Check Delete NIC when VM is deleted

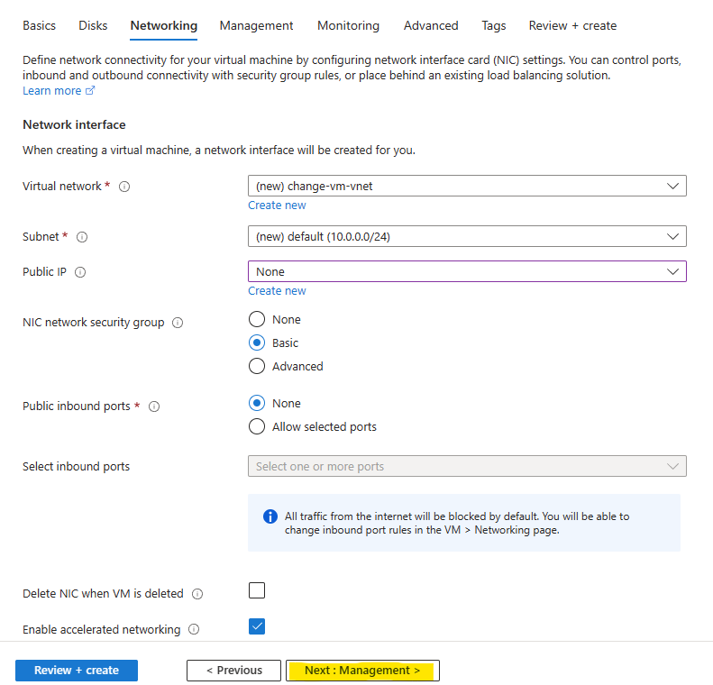[257, 590]
